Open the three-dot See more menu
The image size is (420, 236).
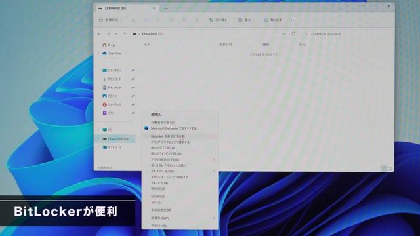tap(293, 20)
